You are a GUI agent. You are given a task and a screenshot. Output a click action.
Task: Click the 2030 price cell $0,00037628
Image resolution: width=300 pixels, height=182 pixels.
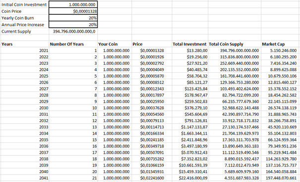(x=152, y=108)
